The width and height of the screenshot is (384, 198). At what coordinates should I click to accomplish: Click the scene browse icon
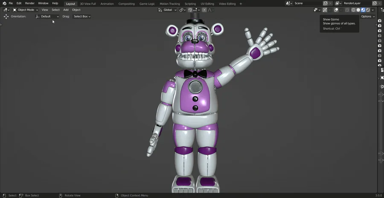coord(289,3)
